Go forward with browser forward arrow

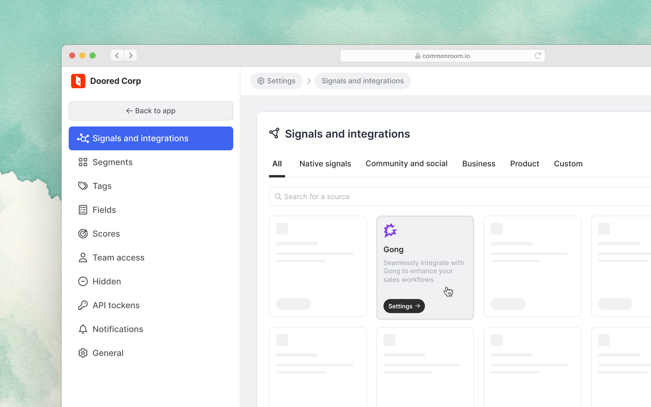click(130, 55)
